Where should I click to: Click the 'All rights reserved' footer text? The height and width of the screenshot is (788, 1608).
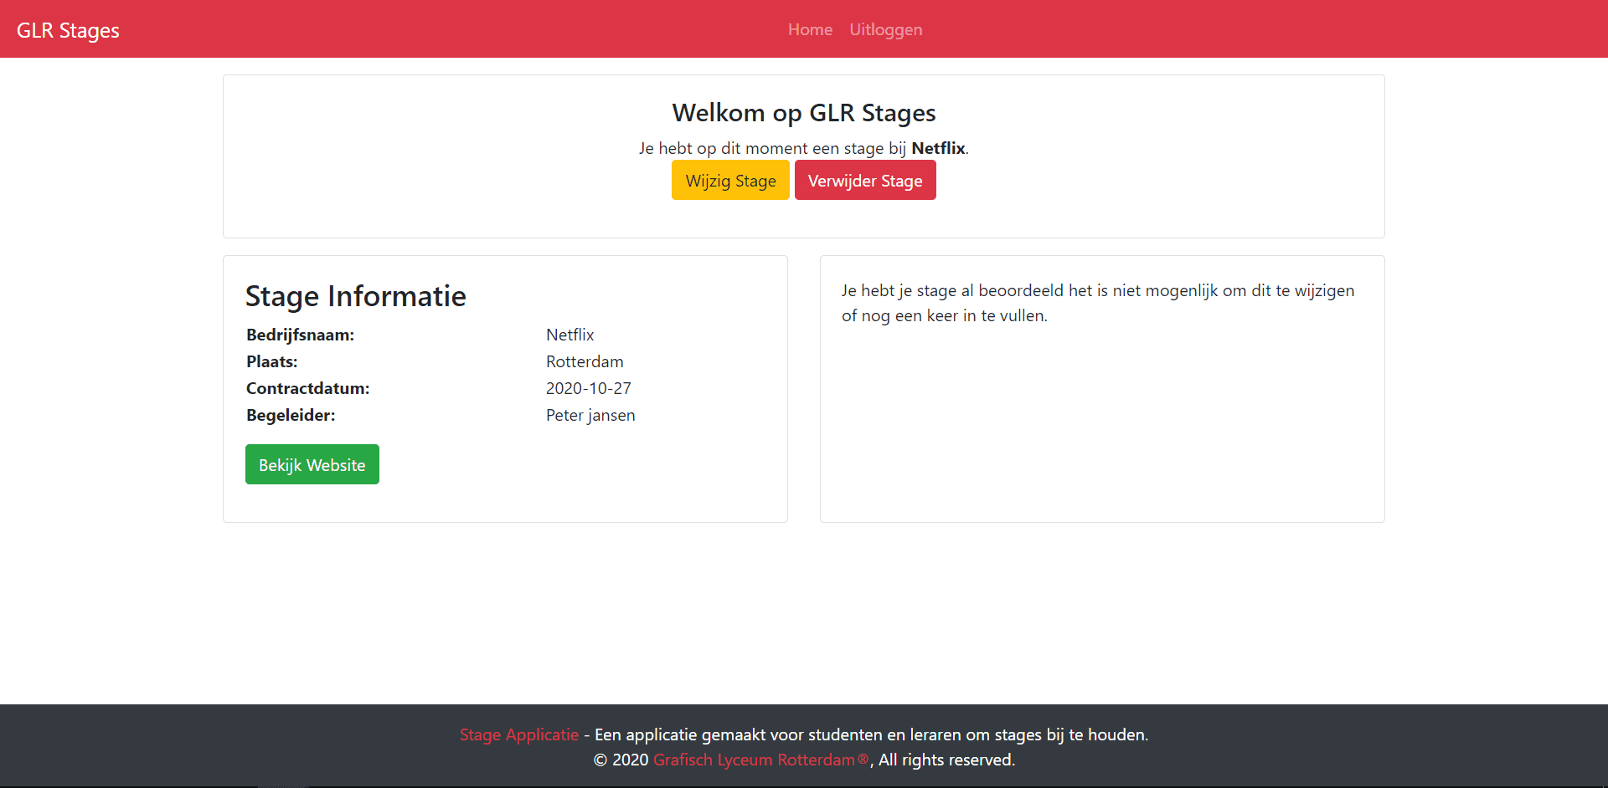[946, 760]
